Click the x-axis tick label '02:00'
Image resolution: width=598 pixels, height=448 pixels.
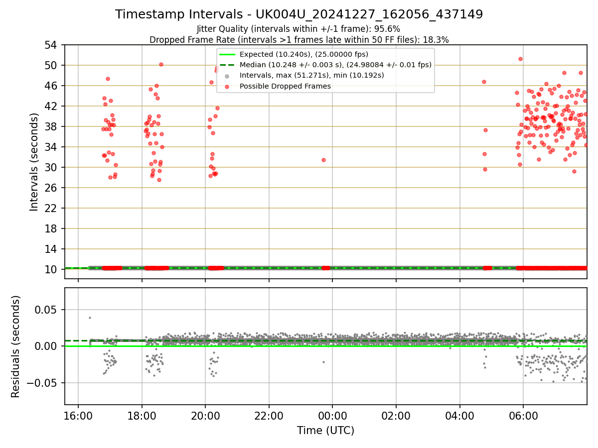click(396, 416)
